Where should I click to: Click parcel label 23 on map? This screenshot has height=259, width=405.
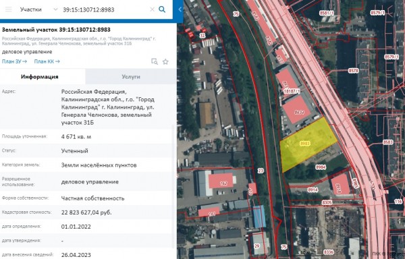pyautogui.click(x=261, y=171)
